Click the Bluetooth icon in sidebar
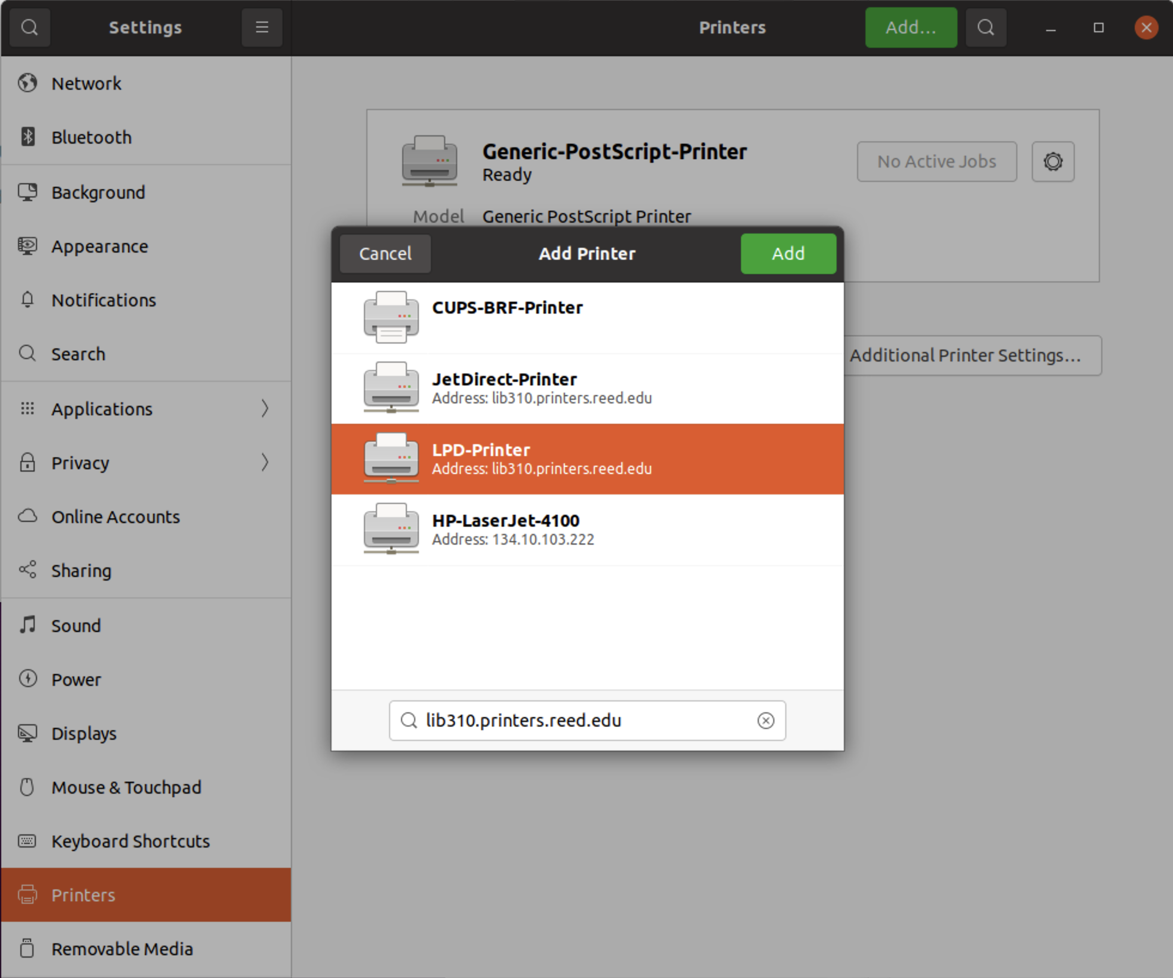This screenshot has width=1173, height=978. pyautogui.click(x=28, y=137)
